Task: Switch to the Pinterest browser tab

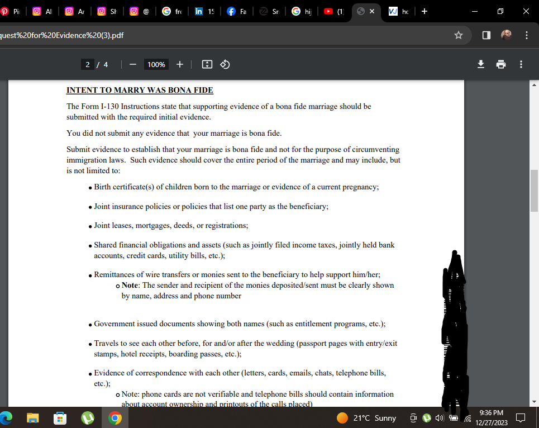Action: click(x=11, y=11)
